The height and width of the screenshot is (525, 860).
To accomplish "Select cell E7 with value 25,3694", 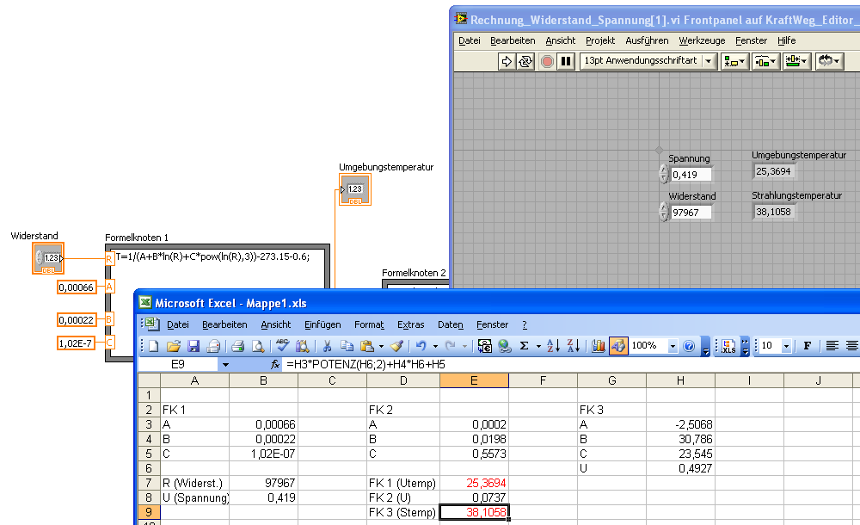I will (474, 484).
